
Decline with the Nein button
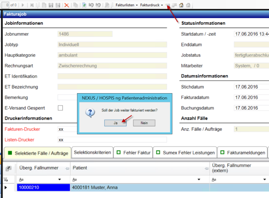(x=144, y=123)
